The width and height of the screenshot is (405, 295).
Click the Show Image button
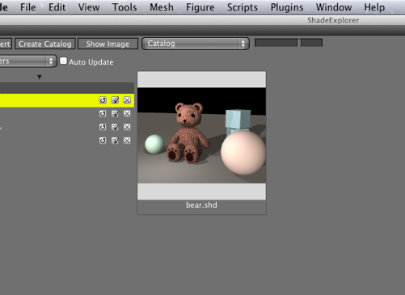click(x=108, y=44)
